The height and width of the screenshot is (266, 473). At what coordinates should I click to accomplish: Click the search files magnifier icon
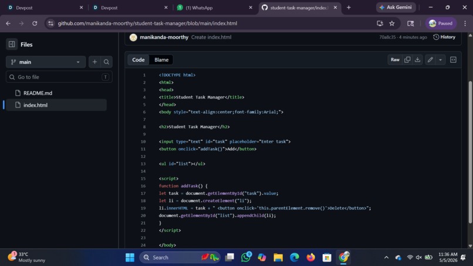click(x=106, y=62)
